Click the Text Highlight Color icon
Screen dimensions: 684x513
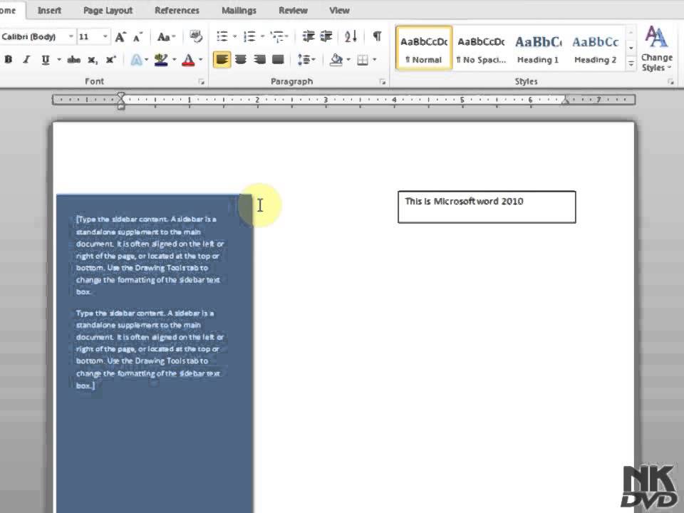(x=161, y=60)
